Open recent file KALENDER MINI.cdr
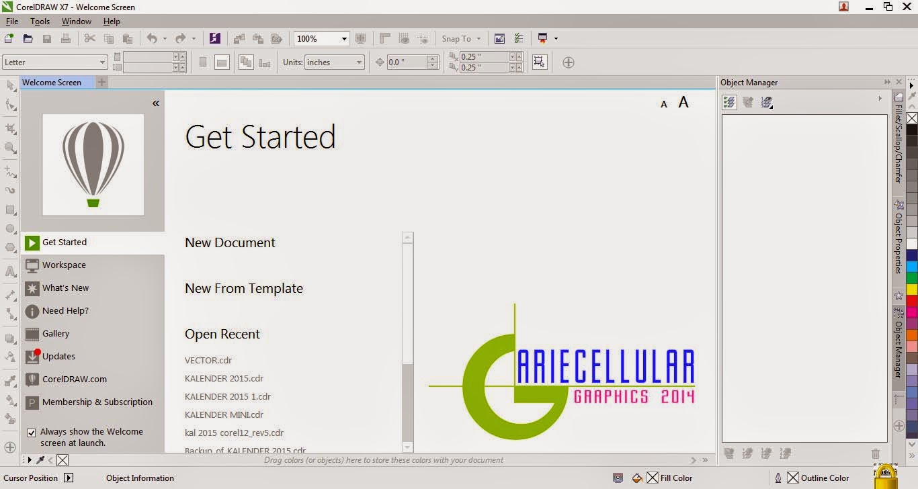The image size is (918, 489). pyautogui.click(x=224, y=414)
